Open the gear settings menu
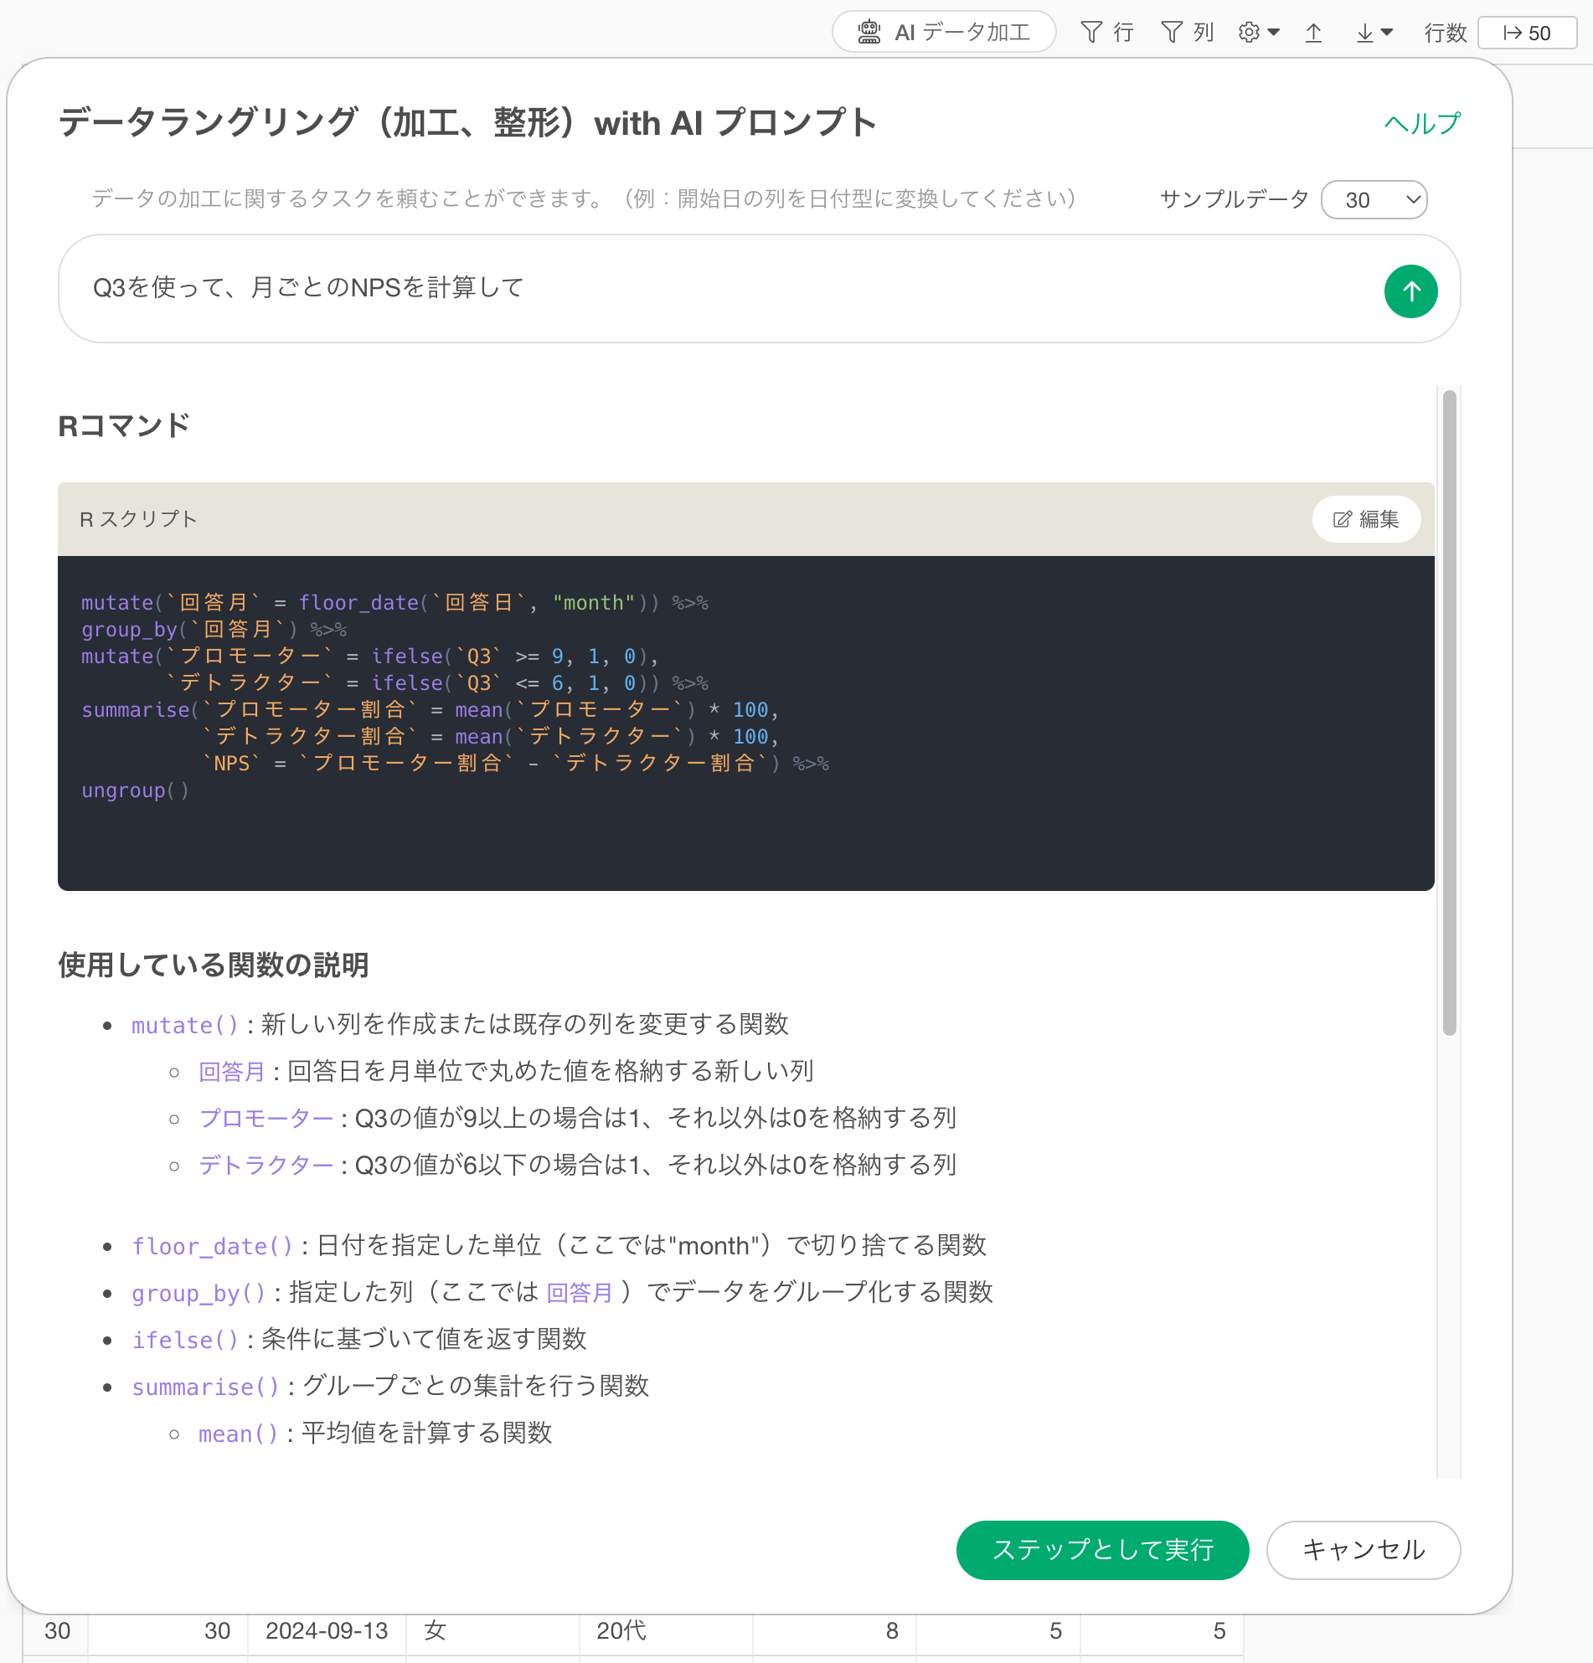Viewport: 1593px width, 1663px height. (1258, 33)
